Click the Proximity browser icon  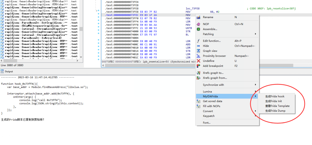point(198,56)
